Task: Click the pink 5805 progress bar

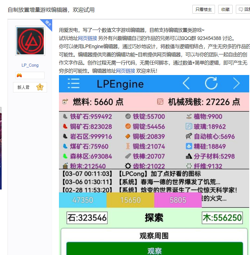Action: point(178,200)
